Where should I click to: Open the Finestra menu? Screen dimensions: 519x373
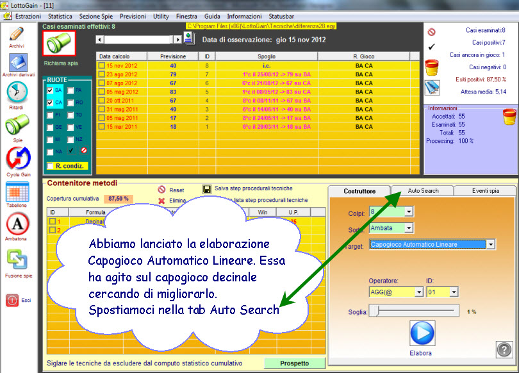186,16
